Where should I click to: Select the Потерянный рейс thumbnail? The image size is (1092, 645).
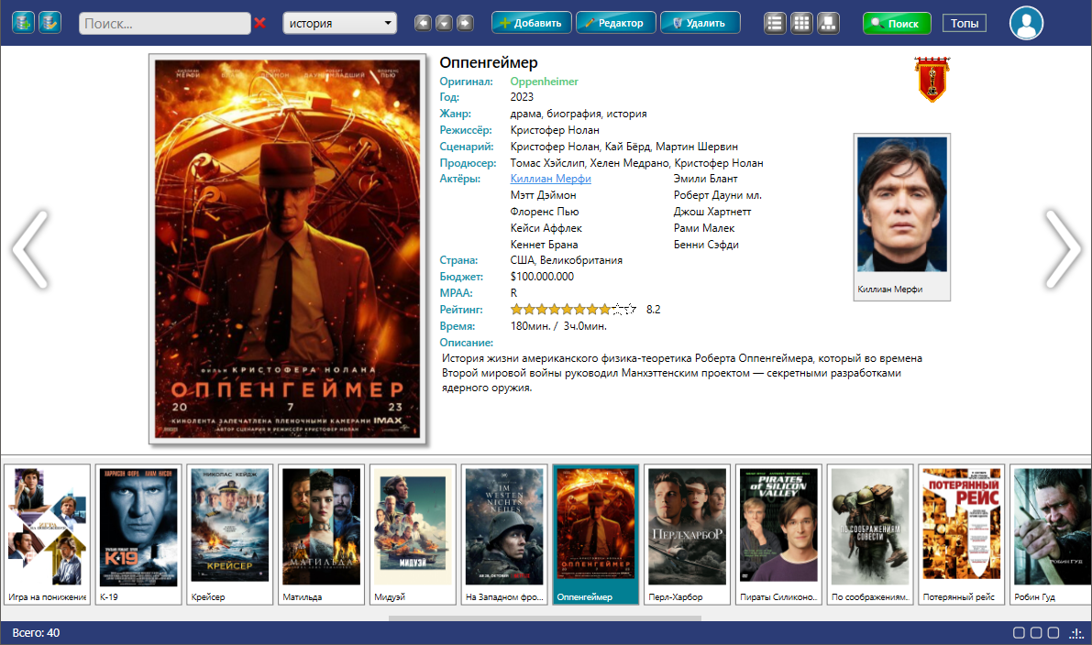coord(962,534)
